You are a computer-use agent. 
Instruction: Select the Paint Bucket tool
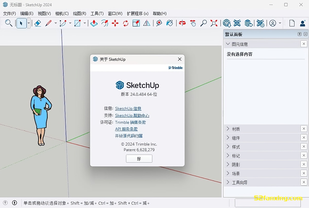170,23
